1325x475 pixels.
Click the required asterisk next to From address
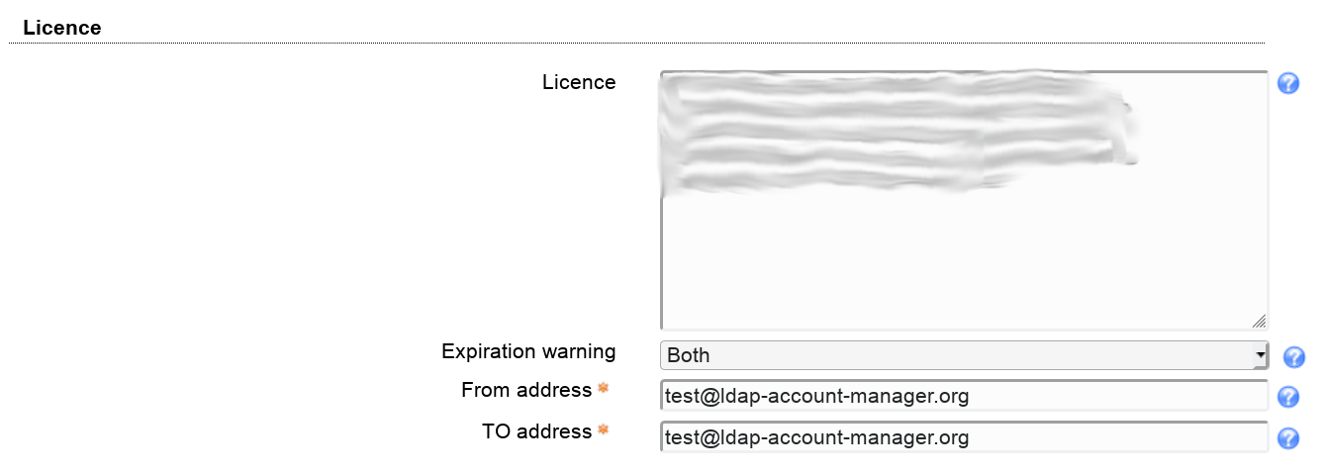click(x=603, y=390)
